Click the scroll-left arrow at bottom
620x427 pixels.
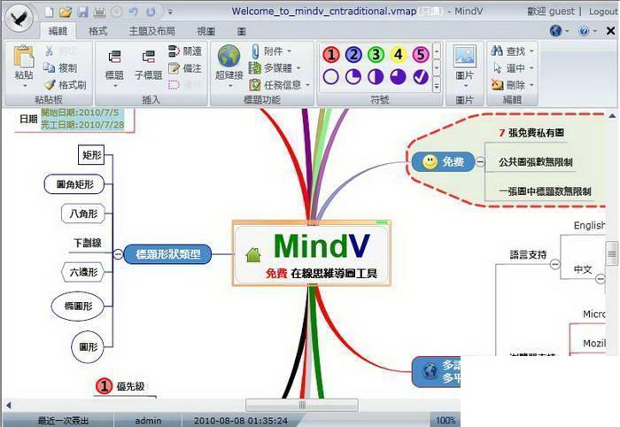pos(8,405)
